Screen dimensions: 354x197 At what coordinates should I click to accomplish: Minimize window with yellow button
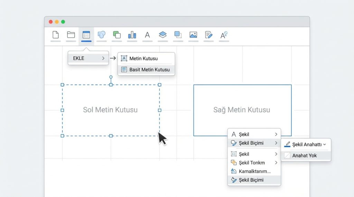pos(57,22)
